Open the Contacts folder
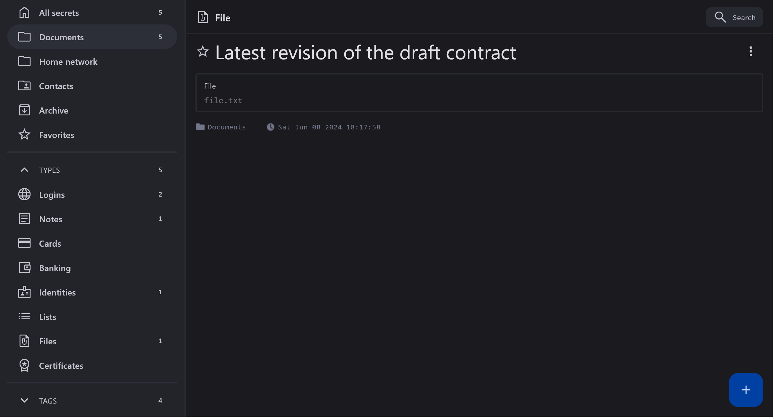The width and height of the screenshot is (773, 417). [x=56, y=86]
